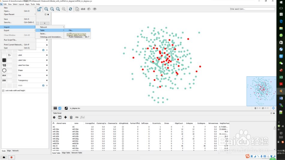Click the Zoom Selected Region icon

pyautogui.click(x=63, y=9)
